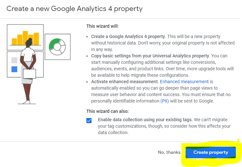
Task: Click the green donut chart illustration
Action: click(57, 46)
